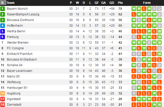Open the RasenBallsport Leipzig team link

click(x=23, y=14)
